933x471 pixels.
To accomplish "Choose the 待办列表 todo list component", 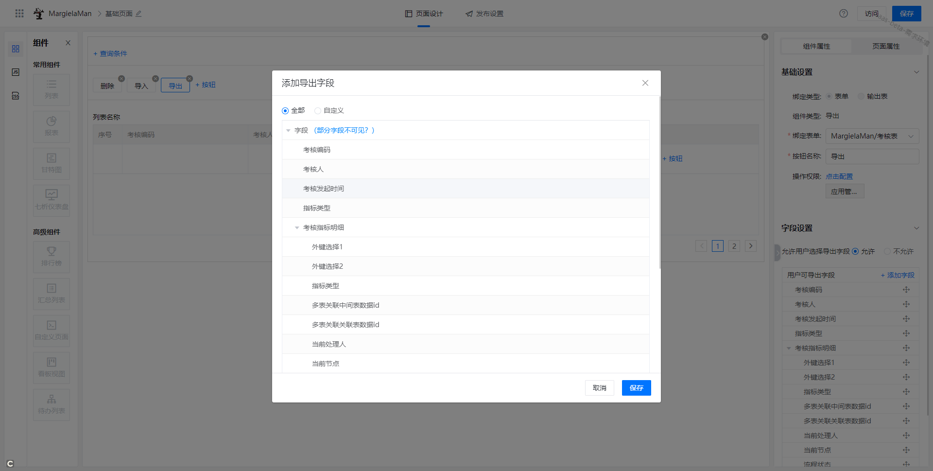I will tap(52, 405).
